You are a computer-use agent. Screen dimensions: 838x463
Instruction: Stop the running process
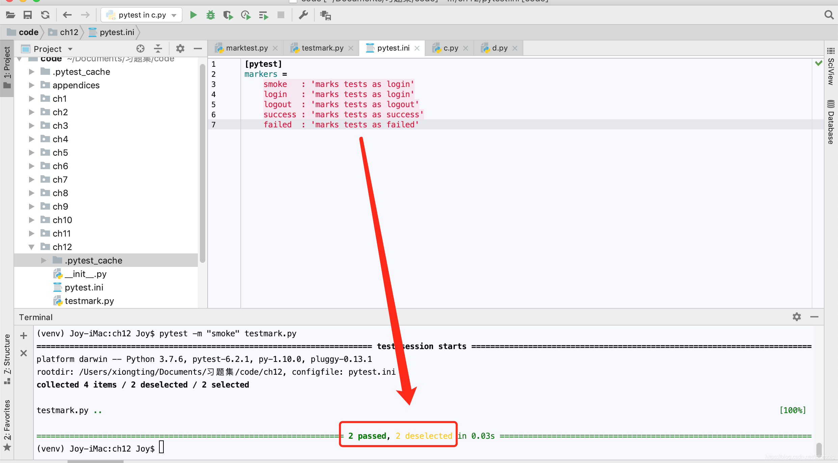281,15
